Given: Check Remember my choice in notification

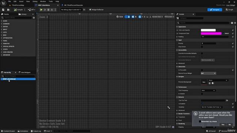Looking at the screenshot, I should [x=200, y=122].
